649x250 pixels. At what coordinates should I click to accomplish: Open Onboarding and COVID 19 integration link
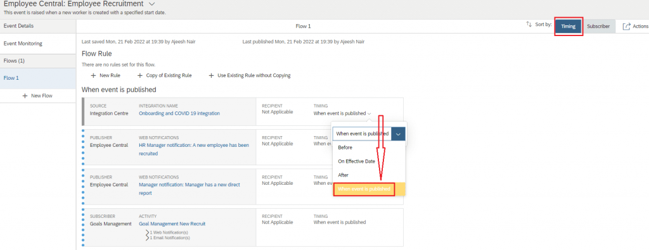tap(179, 113)
